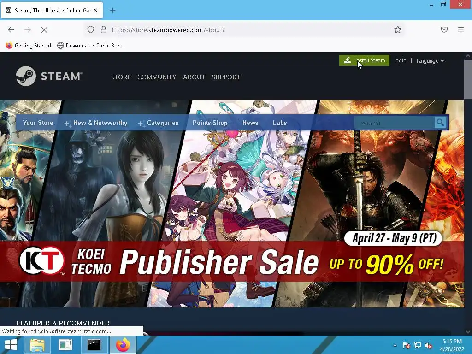472x354 pixels.
Task: Go back to the previous page
Action: click(x=11, y=30)
